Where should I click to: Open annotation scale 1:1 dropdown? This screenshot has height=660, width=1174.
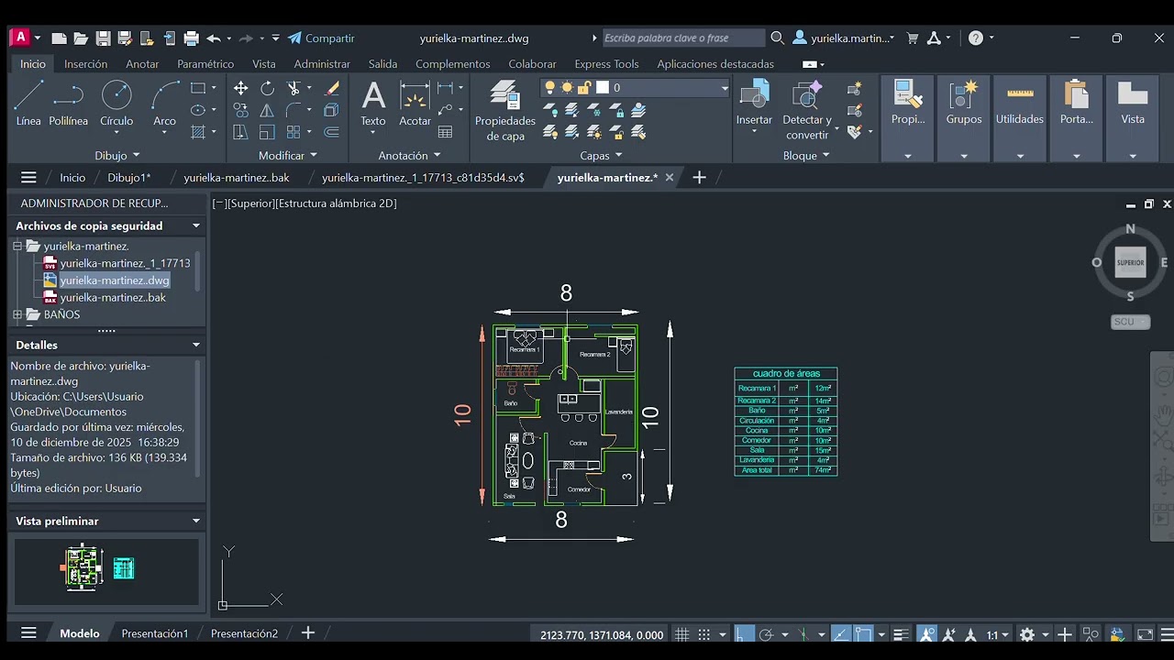[x=998, y=634]
